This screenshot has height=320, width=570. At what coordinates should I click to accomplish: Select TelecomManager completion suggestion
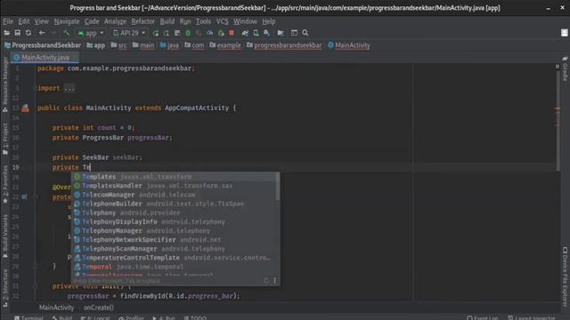[x=175, y=195]
